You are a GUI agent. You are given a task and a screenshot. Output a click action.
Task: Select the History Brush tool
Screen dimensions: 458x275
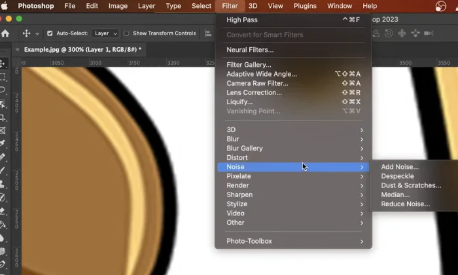tap(3, 198)
